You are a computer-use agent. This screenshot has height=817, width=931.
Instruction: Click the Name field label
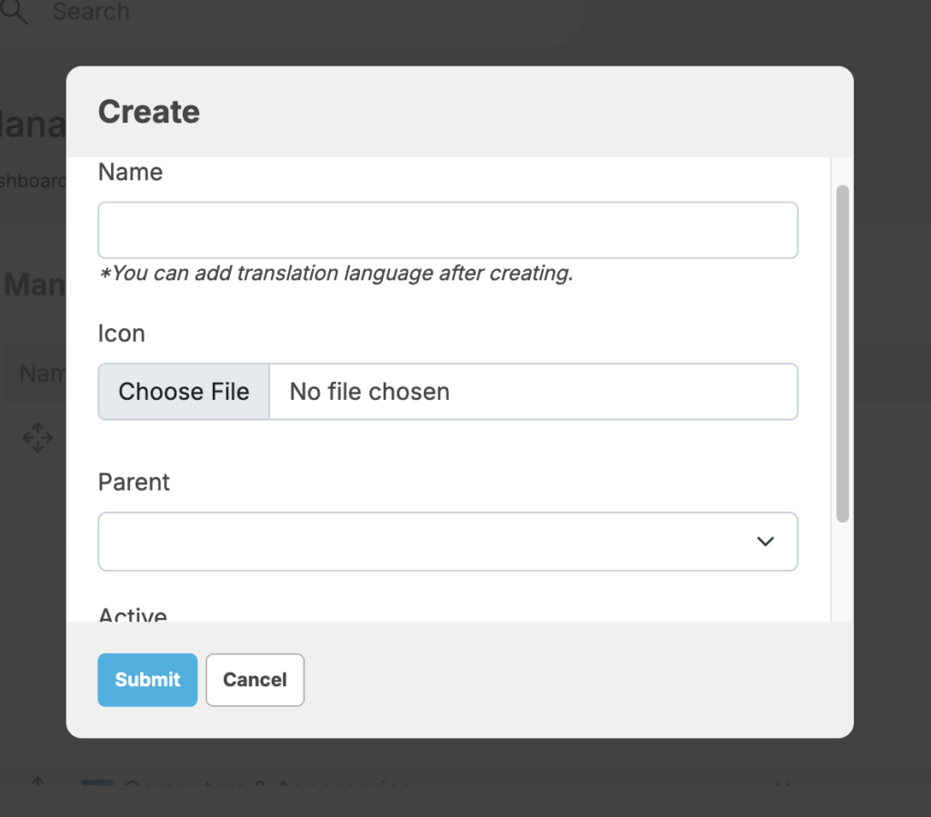coord(130,172)
